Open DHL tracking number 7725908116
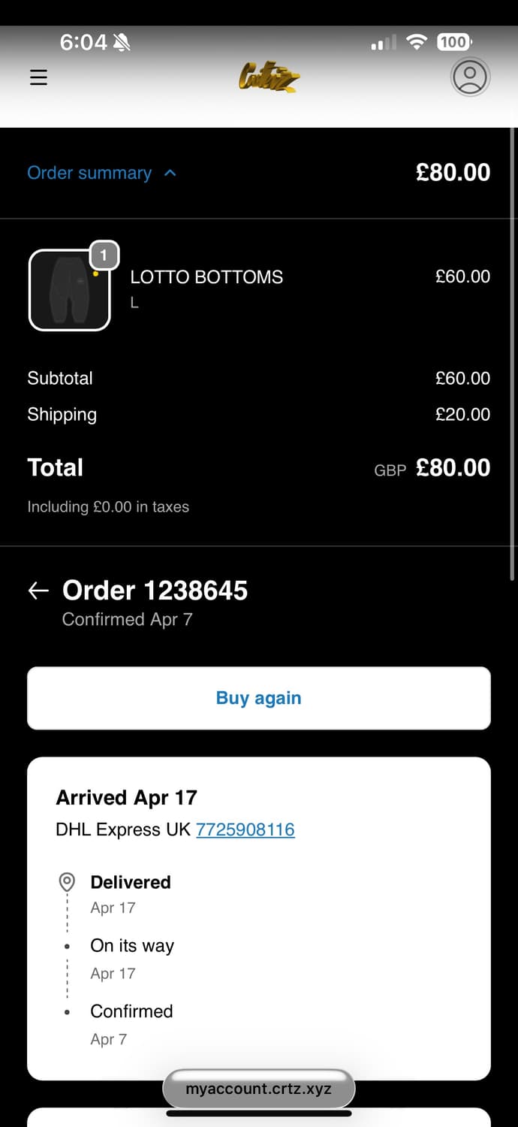The width and height of the screenshot is (518, 1127). tap(245, 829)
